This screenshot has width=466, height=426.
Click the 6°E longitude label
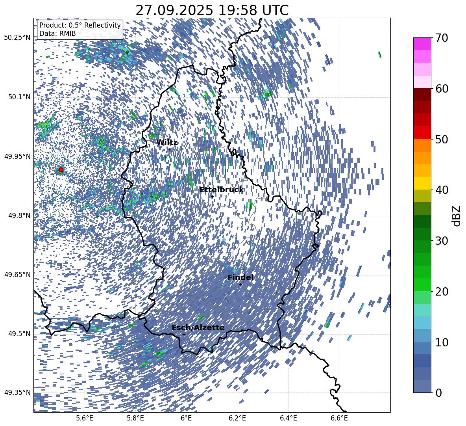186,418
